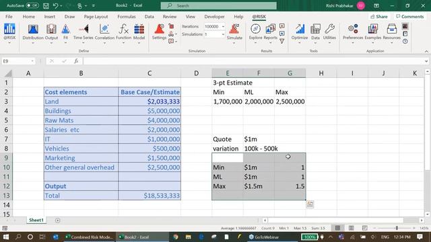Select the Sheet1 tab
This screenshot has width=431, height=242.
(x=36, y=220)
